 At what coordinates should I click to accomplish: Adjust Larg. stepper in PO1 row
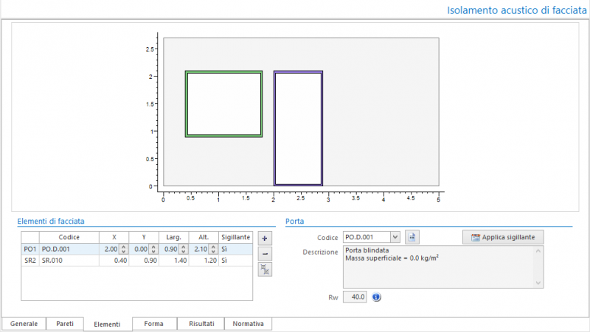coord(183,249)
